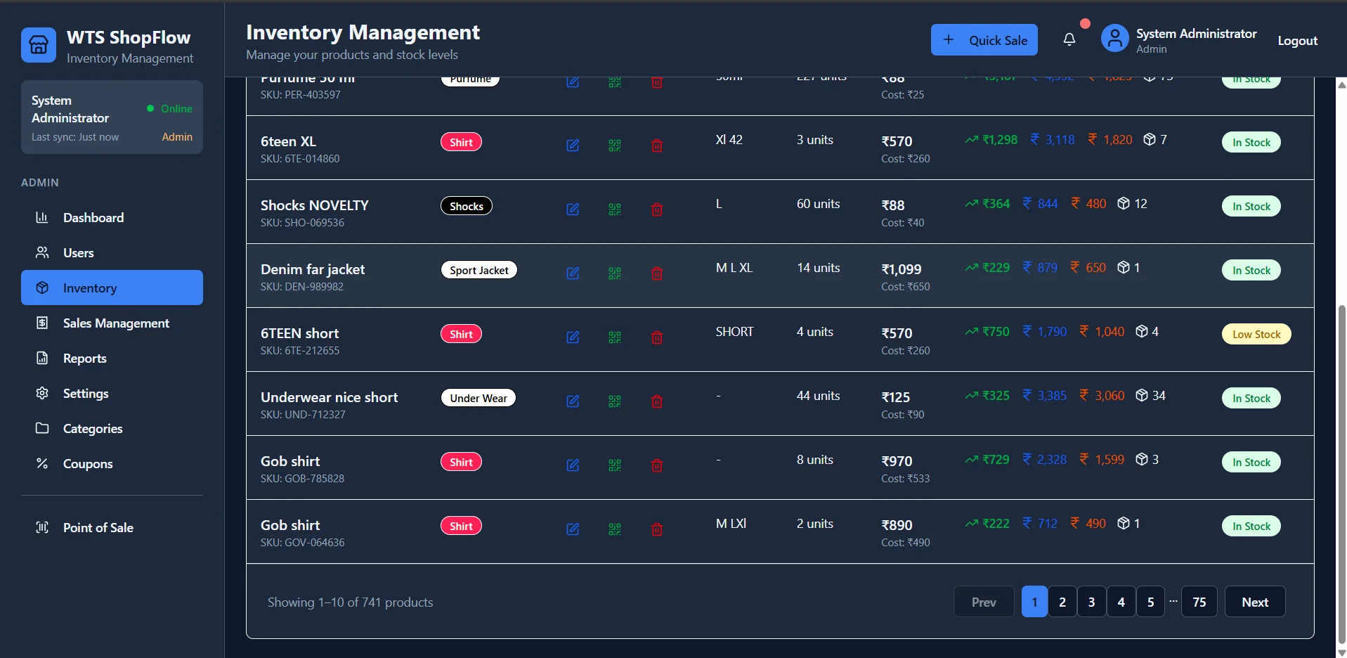This screenshot has height=658, width=1347.
Task: Jump to last page 75
Action: [1199, 602]
